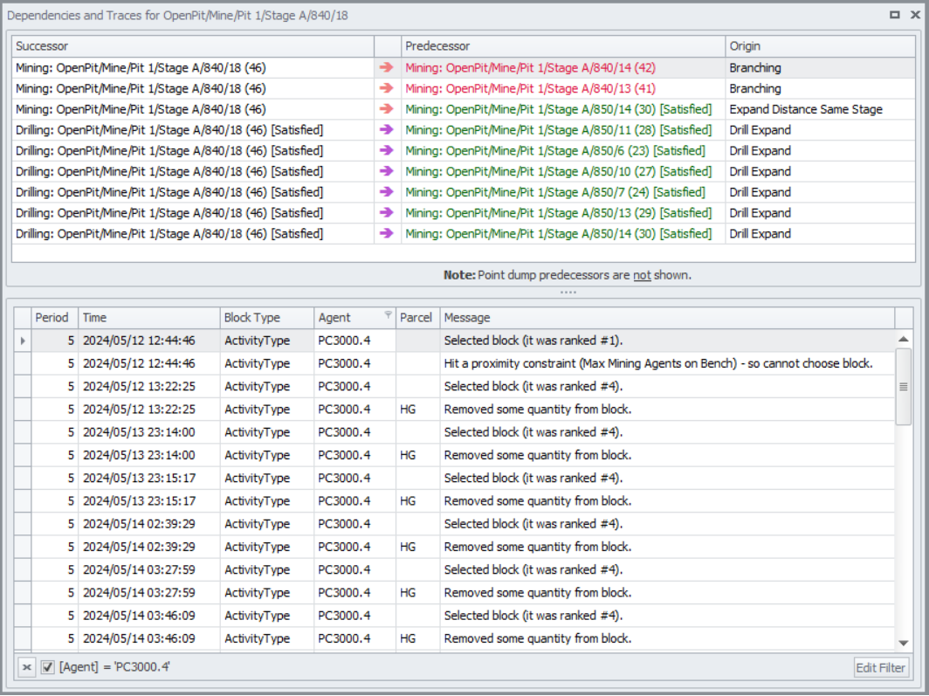Viewport: 929px width, 696px height.
Task: Click the red arrow for predecessor 840/14 (42)
Action: (x=387, y=67)
